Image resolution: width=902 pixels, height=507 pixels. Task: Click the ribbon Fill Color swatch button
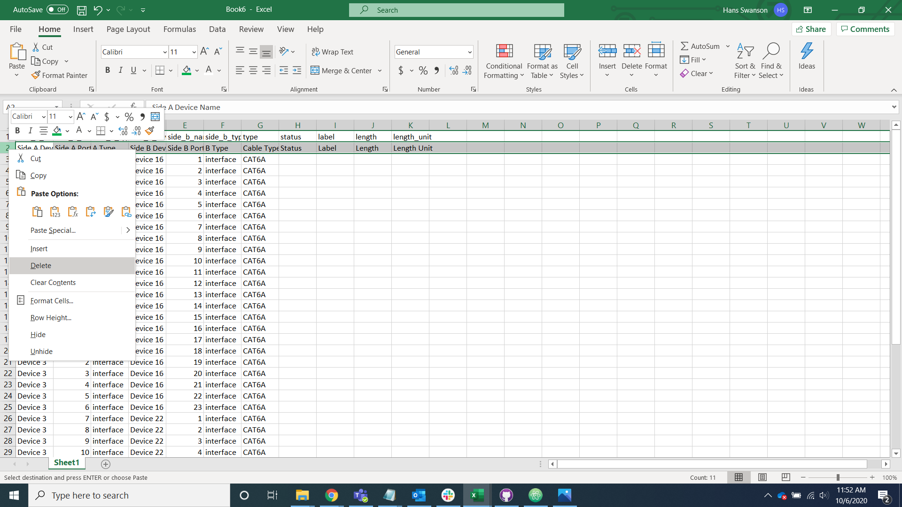[187, 70]
